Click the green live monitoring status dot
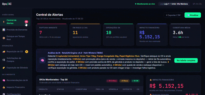This screenshot has width=205, height=95. coord(136,4)
